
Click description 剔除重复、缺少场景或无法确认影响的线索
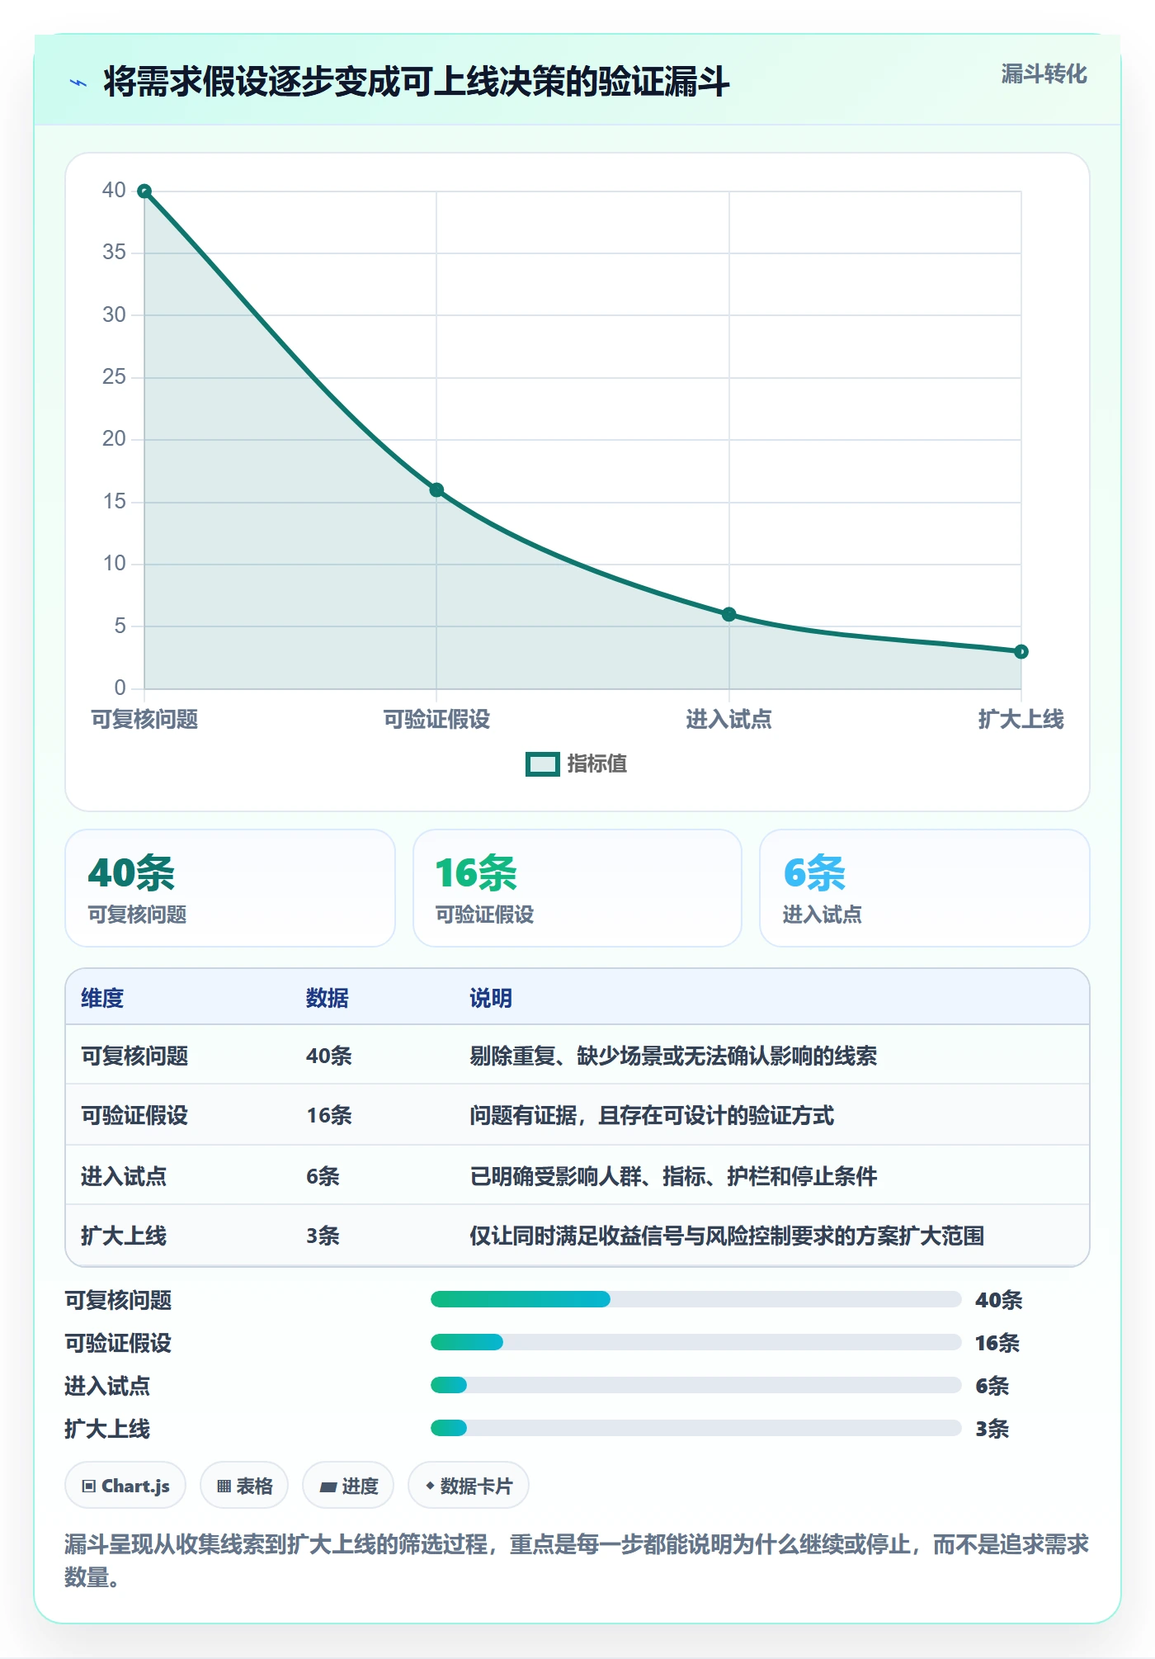pos(673,1056)
